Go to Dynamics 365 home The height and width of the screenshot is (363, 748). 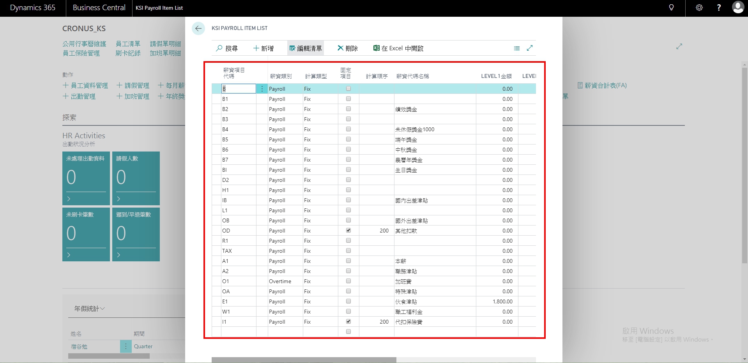33,8
